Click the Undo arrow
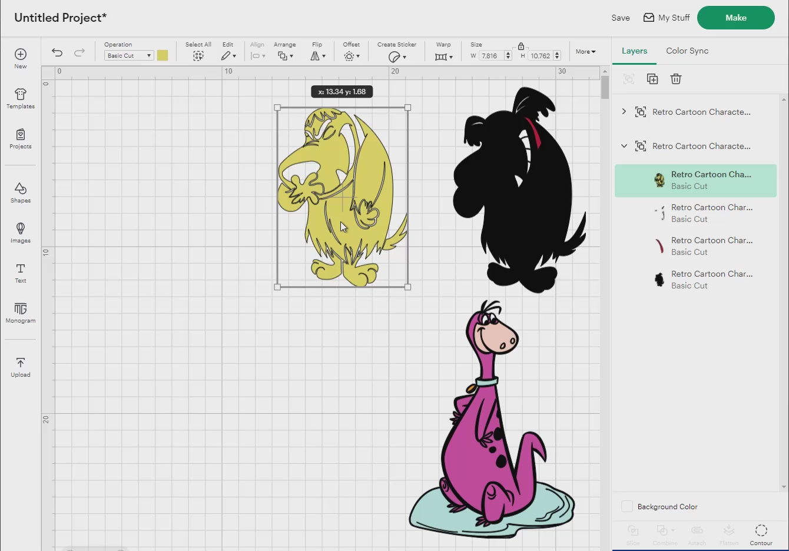The image size is (789, 551). (x=57, y=52)
